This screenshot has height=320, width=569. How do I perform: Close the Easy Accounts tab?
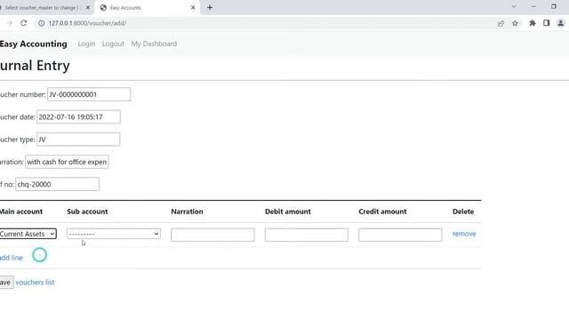(x=193, y=8)
